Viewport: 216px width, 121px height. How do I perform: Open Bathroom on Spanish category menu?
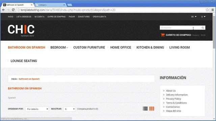(x=26, y=47)
